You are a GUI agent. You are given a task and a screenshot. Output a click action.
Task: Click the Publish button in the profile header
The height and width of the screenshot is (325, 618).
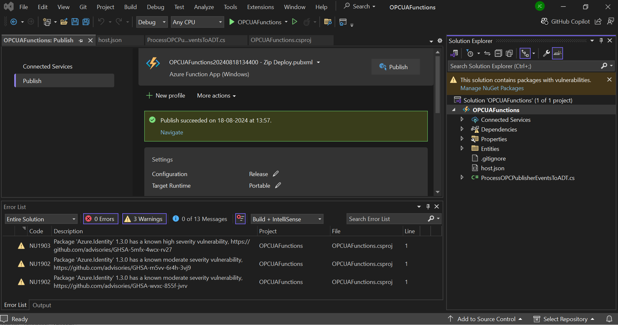pos(395,67)
